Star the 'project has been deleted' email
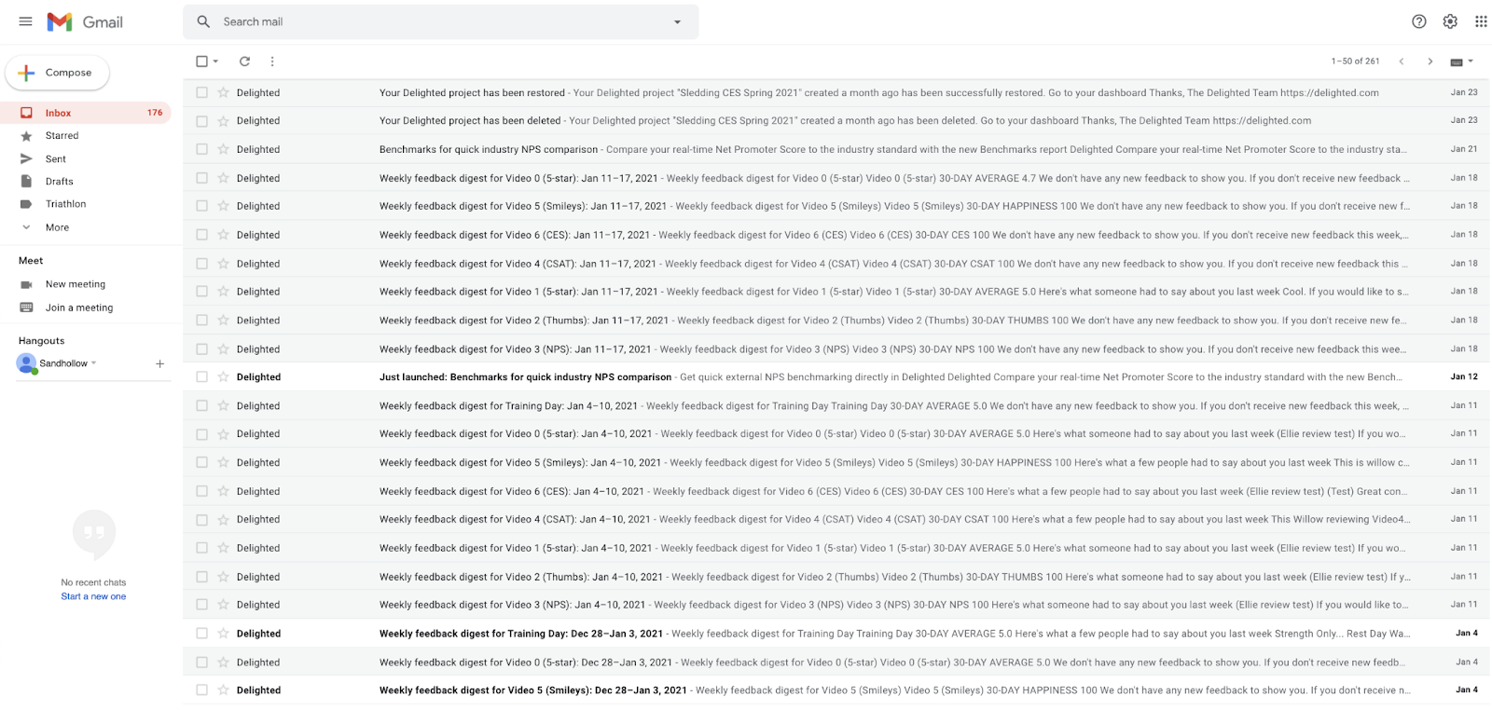Image resolution: width=1492 pixels, height=710 pixels. 223,120
